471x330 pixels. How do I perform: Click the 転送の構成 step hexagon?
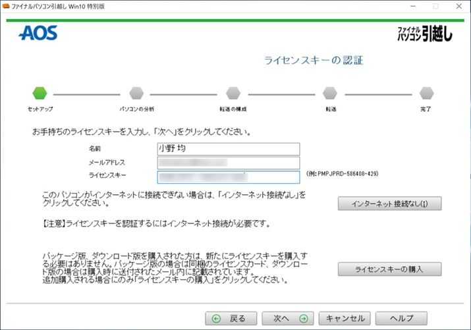point(233,93)
